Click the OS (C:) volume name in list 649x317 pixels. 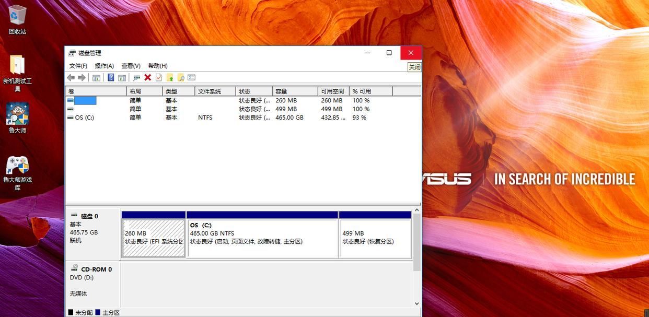tap(85, 118)
